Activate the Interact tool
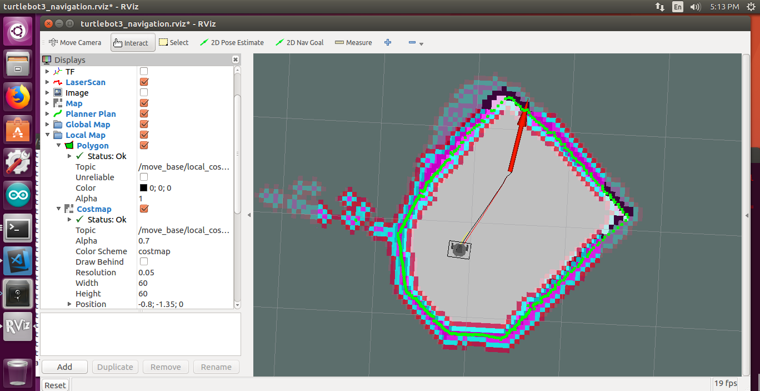The image size is (760, 391). (133, 42)
